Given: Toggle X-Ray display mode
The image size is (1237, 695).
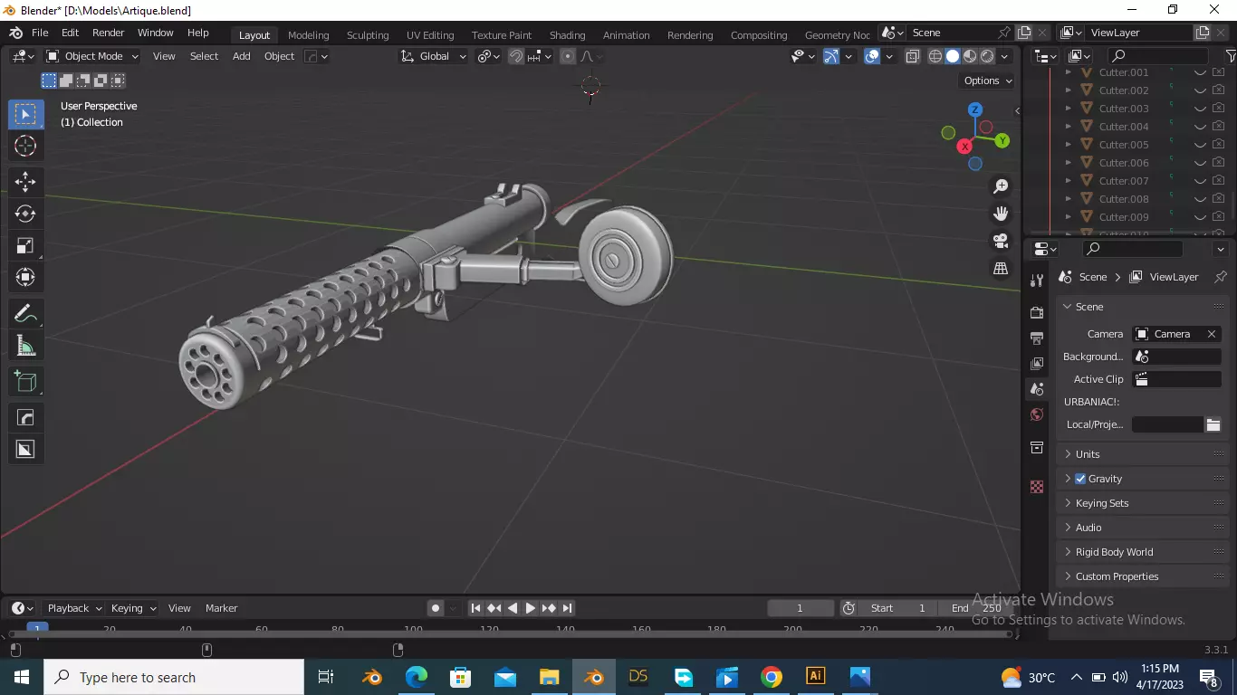Looking at the screenshot, I should point(912,56).
